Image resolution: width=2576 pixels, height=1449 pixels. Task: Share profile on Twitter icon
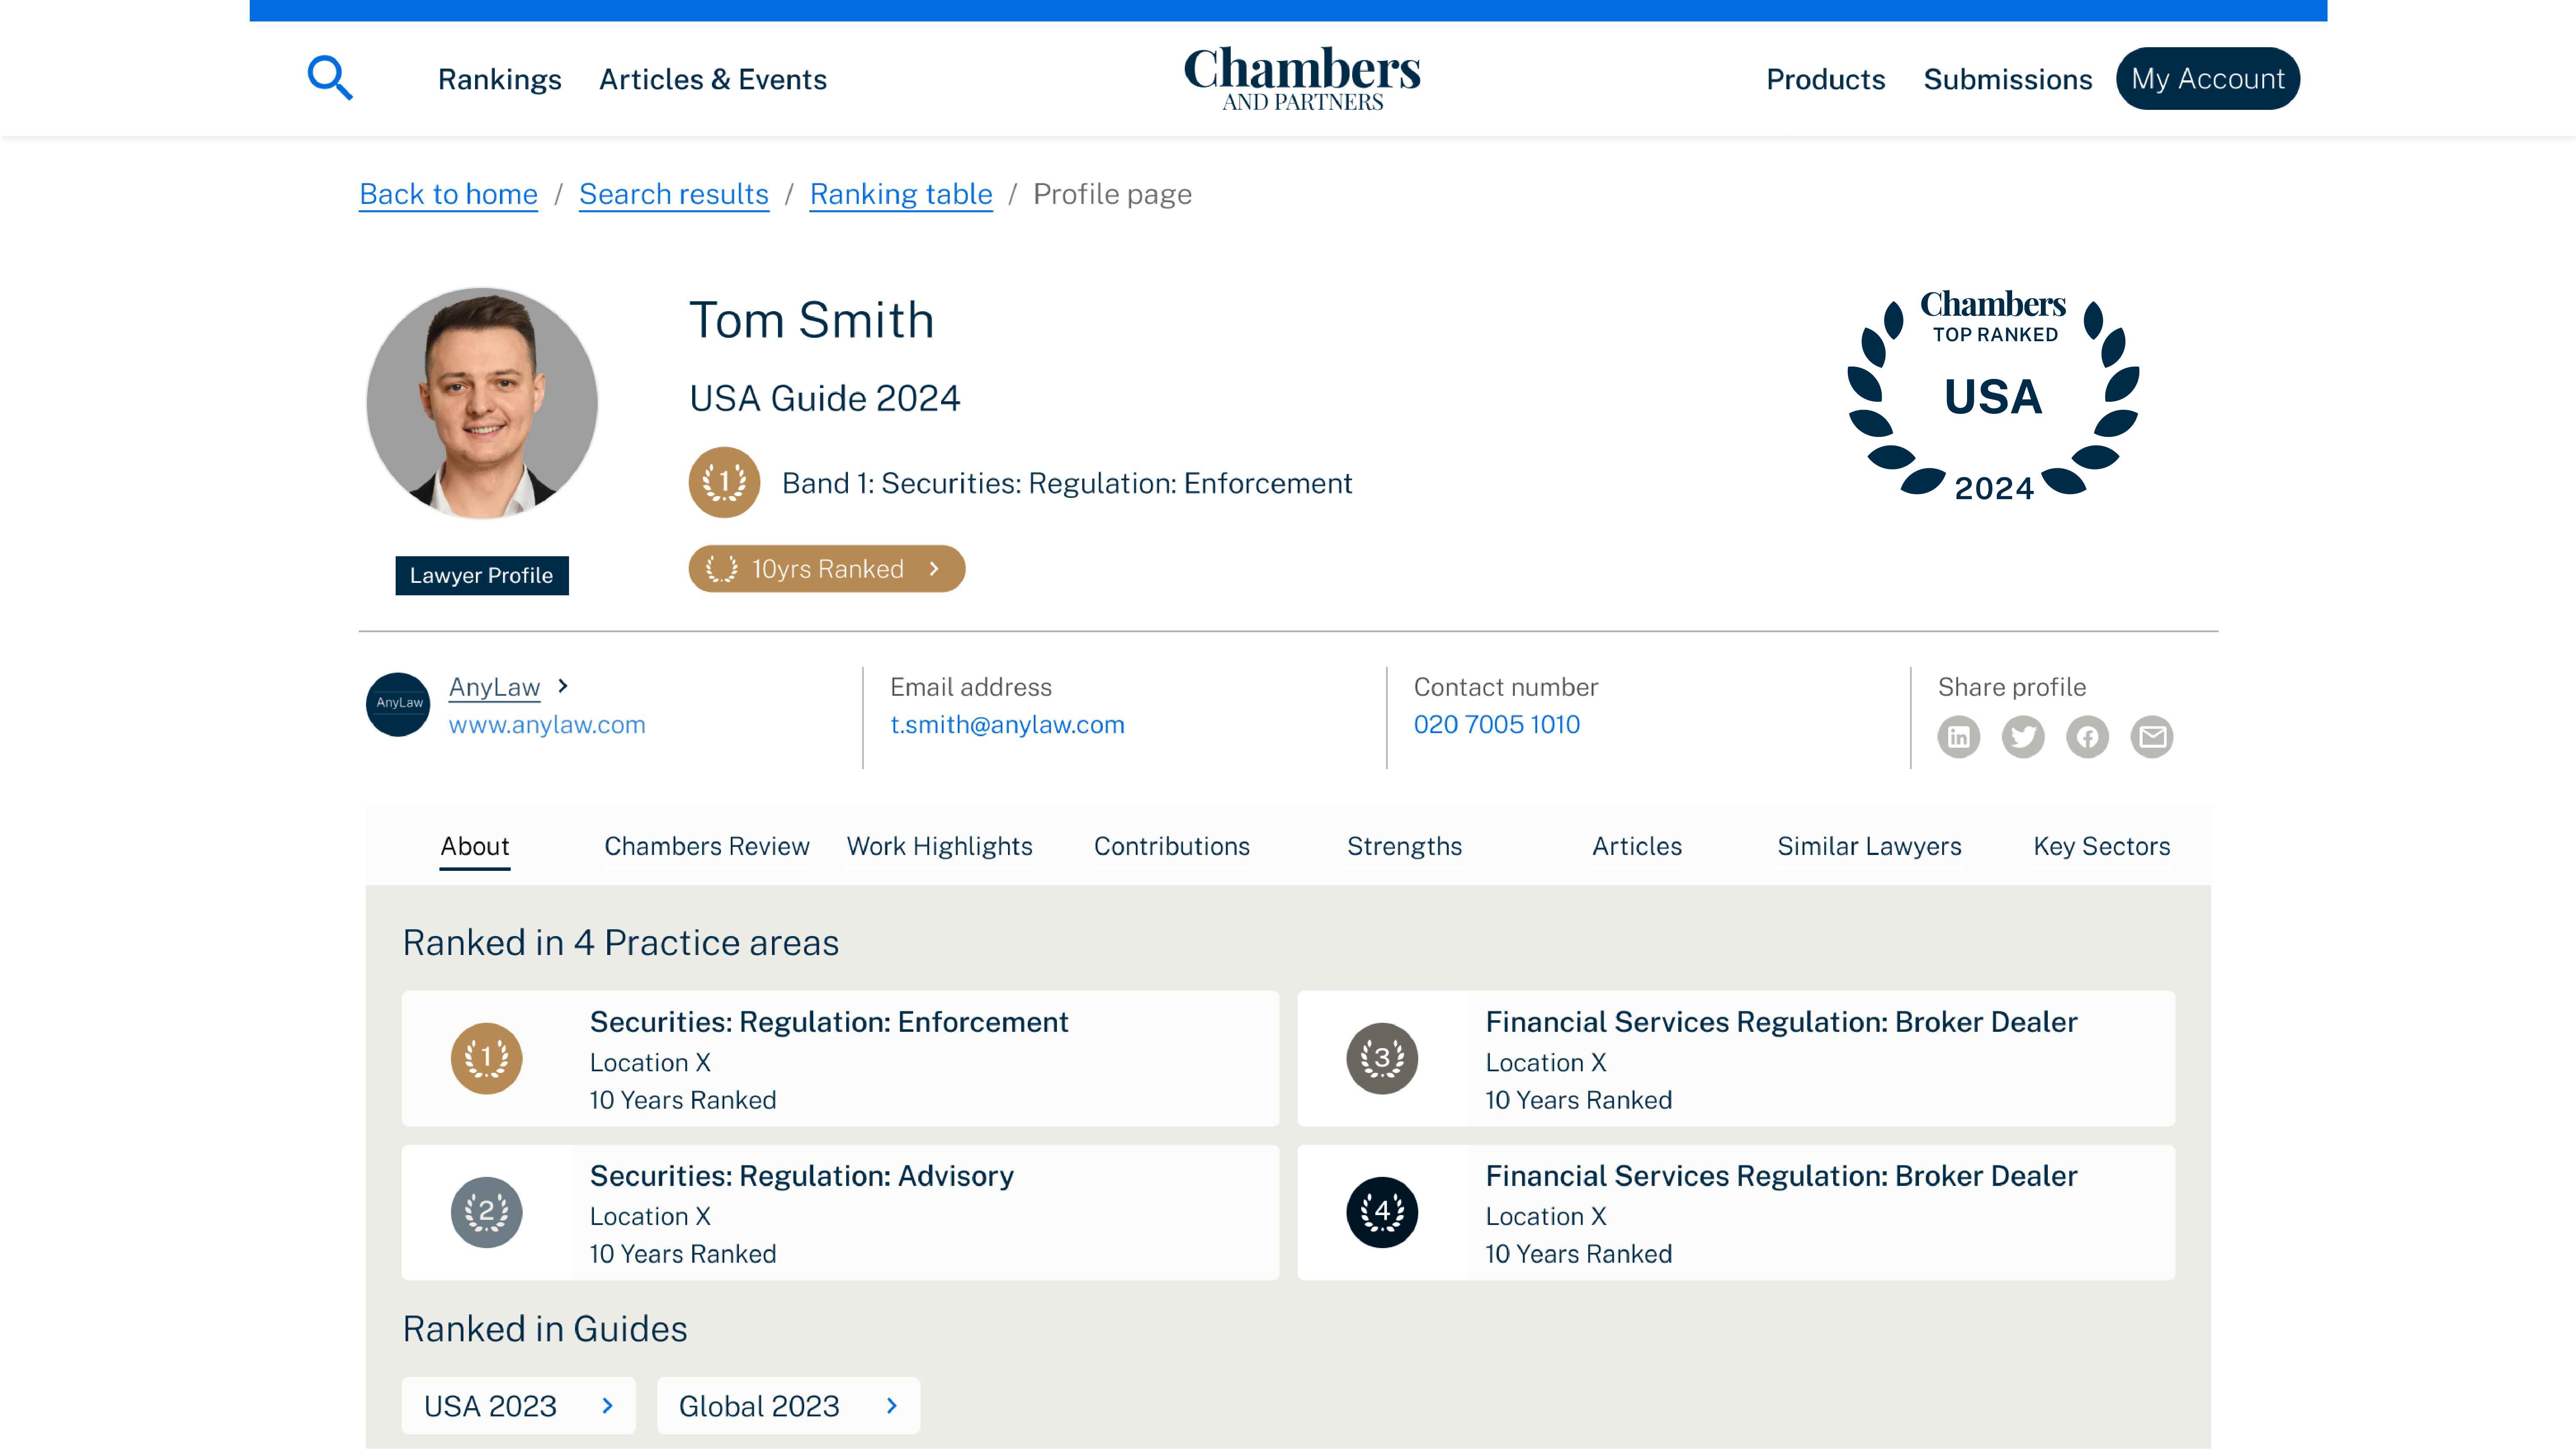pos(2023,737)
